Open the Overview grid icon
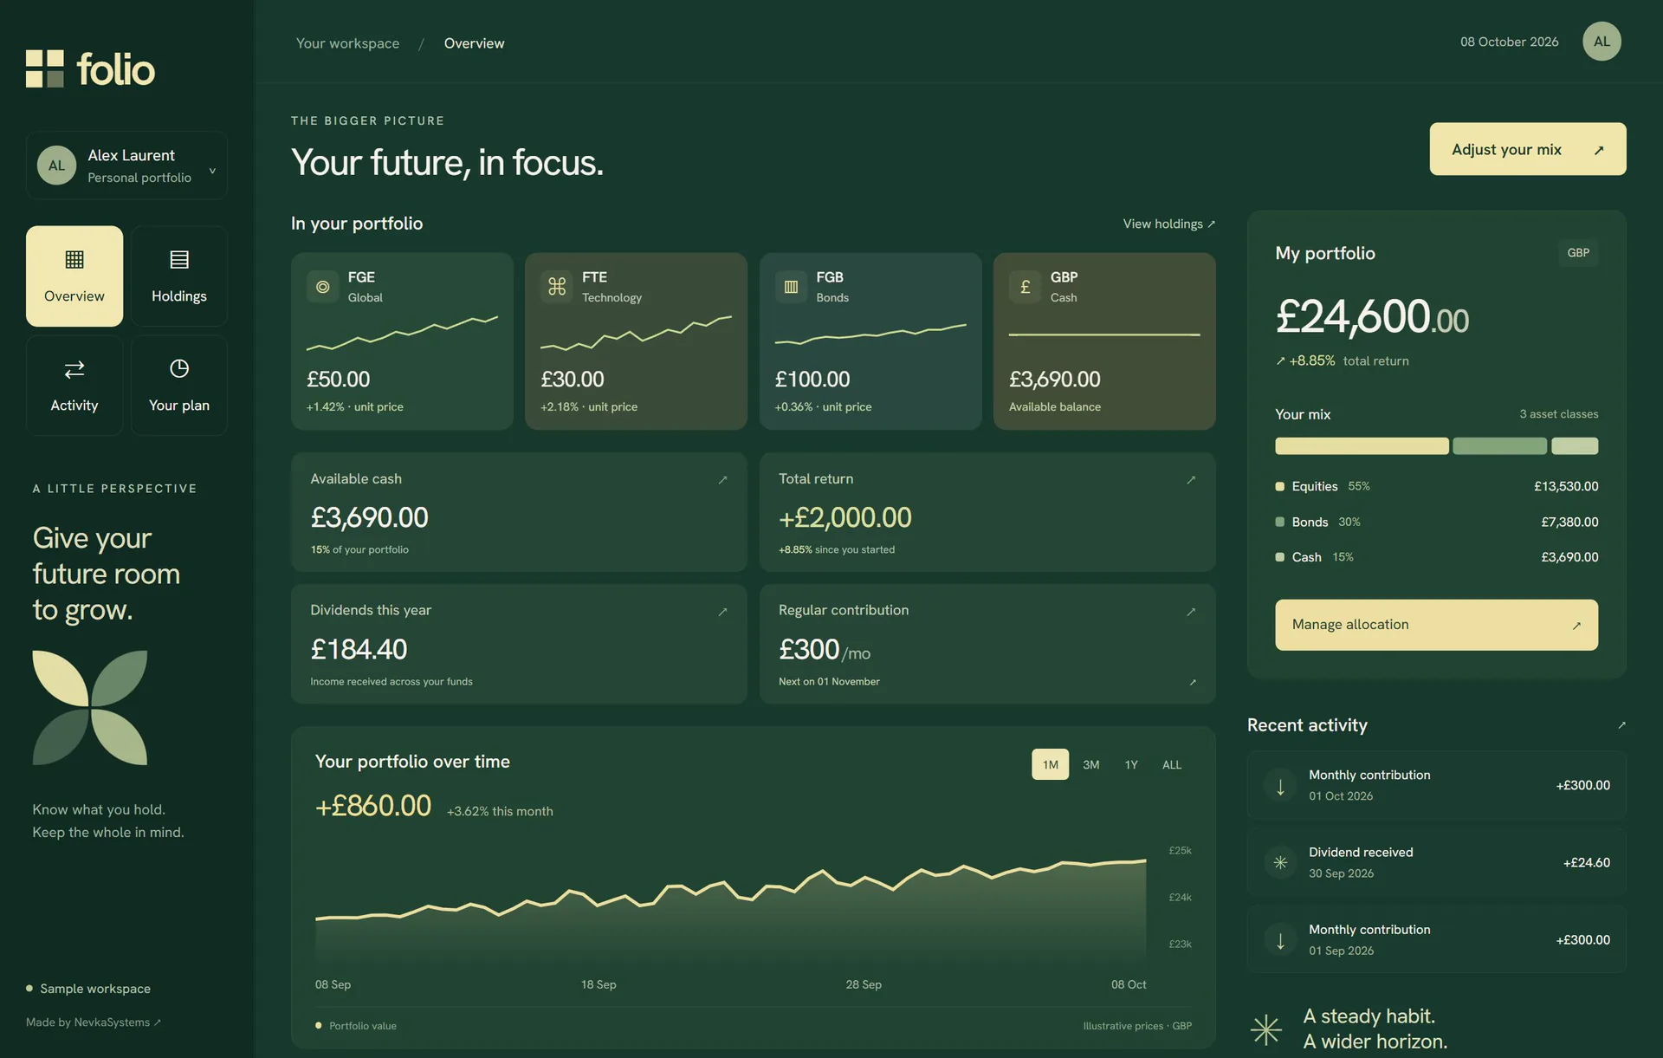The height and width of the screenshot is (1058, 1663). tap(74, 259)
